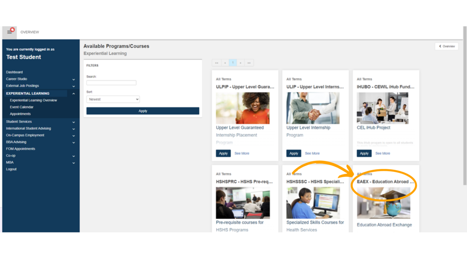The image size is (467, 263).
Task: Jump to last page arrow
Action: click(x=249, y=63)
